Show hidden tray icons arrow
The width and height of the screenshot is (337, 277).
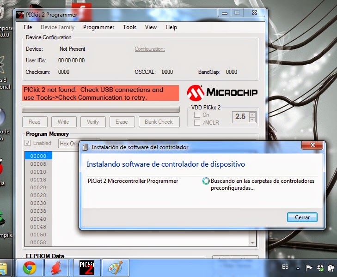[x=298, y=268]
